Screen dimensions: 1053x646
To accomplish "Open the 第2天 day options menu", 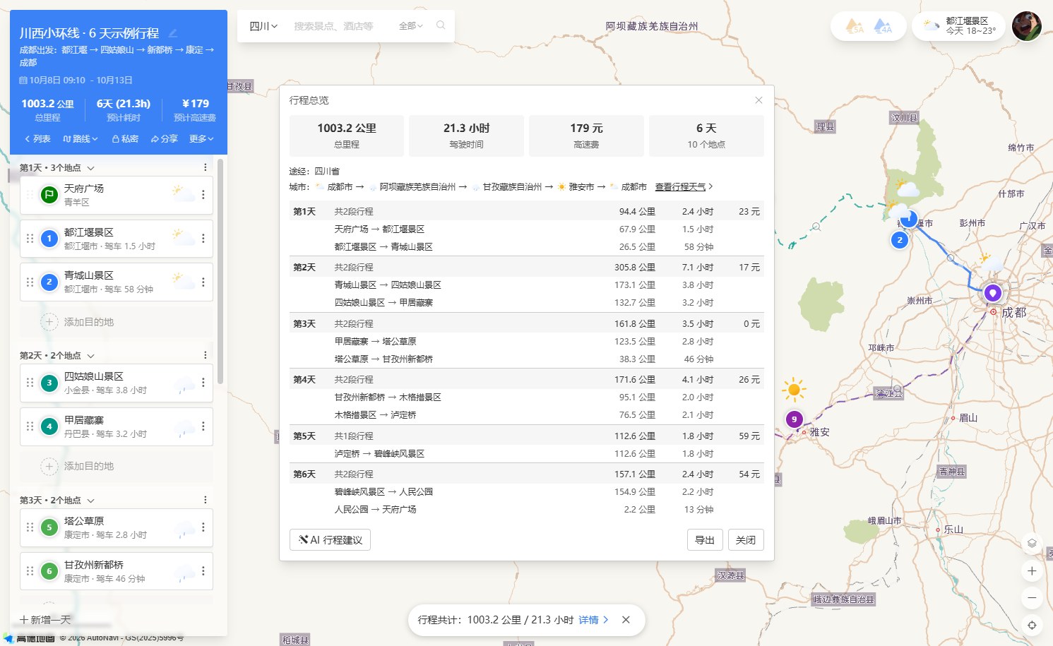I will (206, 355).
